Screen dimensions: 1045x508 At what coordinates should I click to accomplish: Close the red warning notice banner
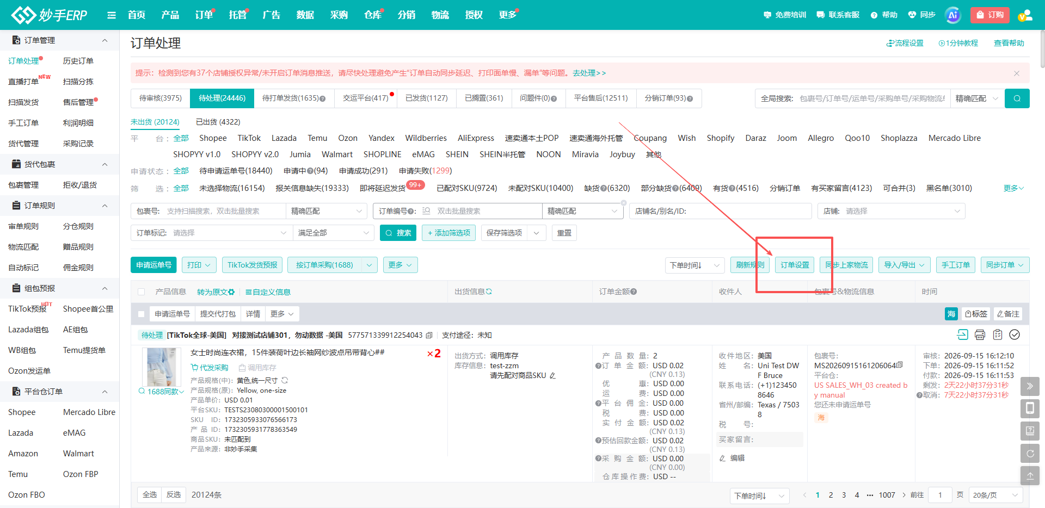pos(1016,73)
